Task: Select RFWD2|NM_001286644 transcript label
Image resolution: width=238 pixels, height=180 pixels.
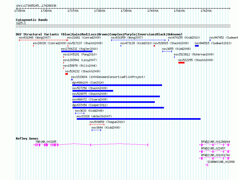Action: point(216,142)
